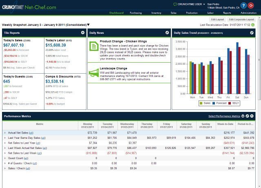Open the Labor menu
261x188 pixels.
click(x=210, y=13)
